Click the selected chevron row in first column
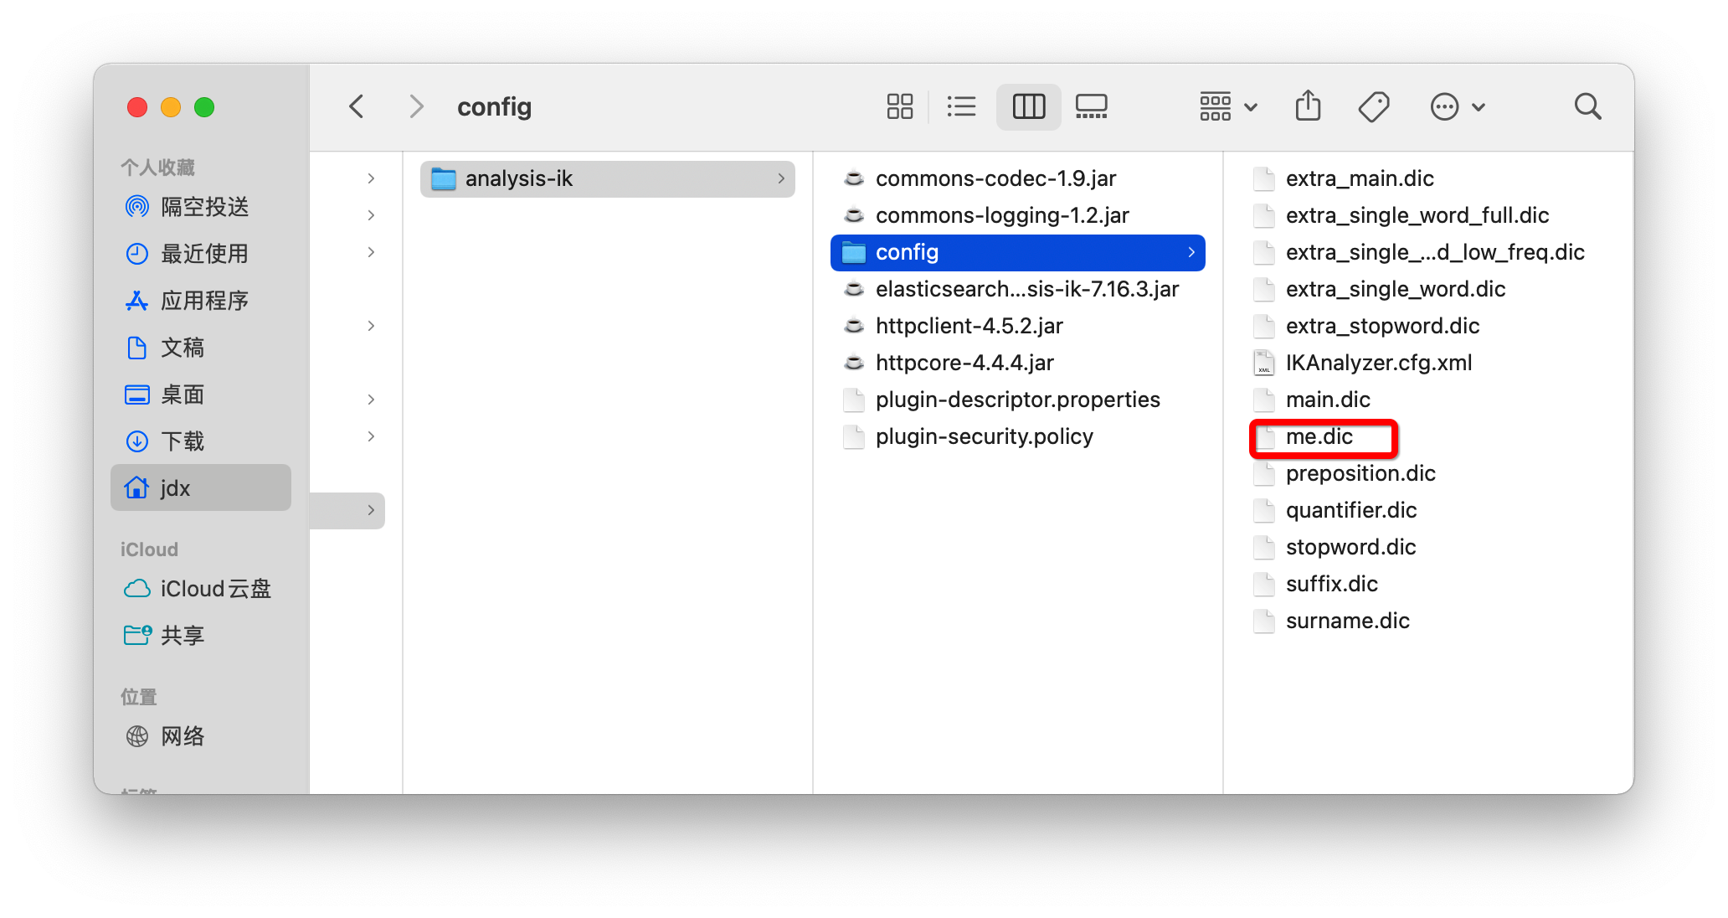Image resolution: width=1728 pixels, height=918 pixels. tap(347, 510)
